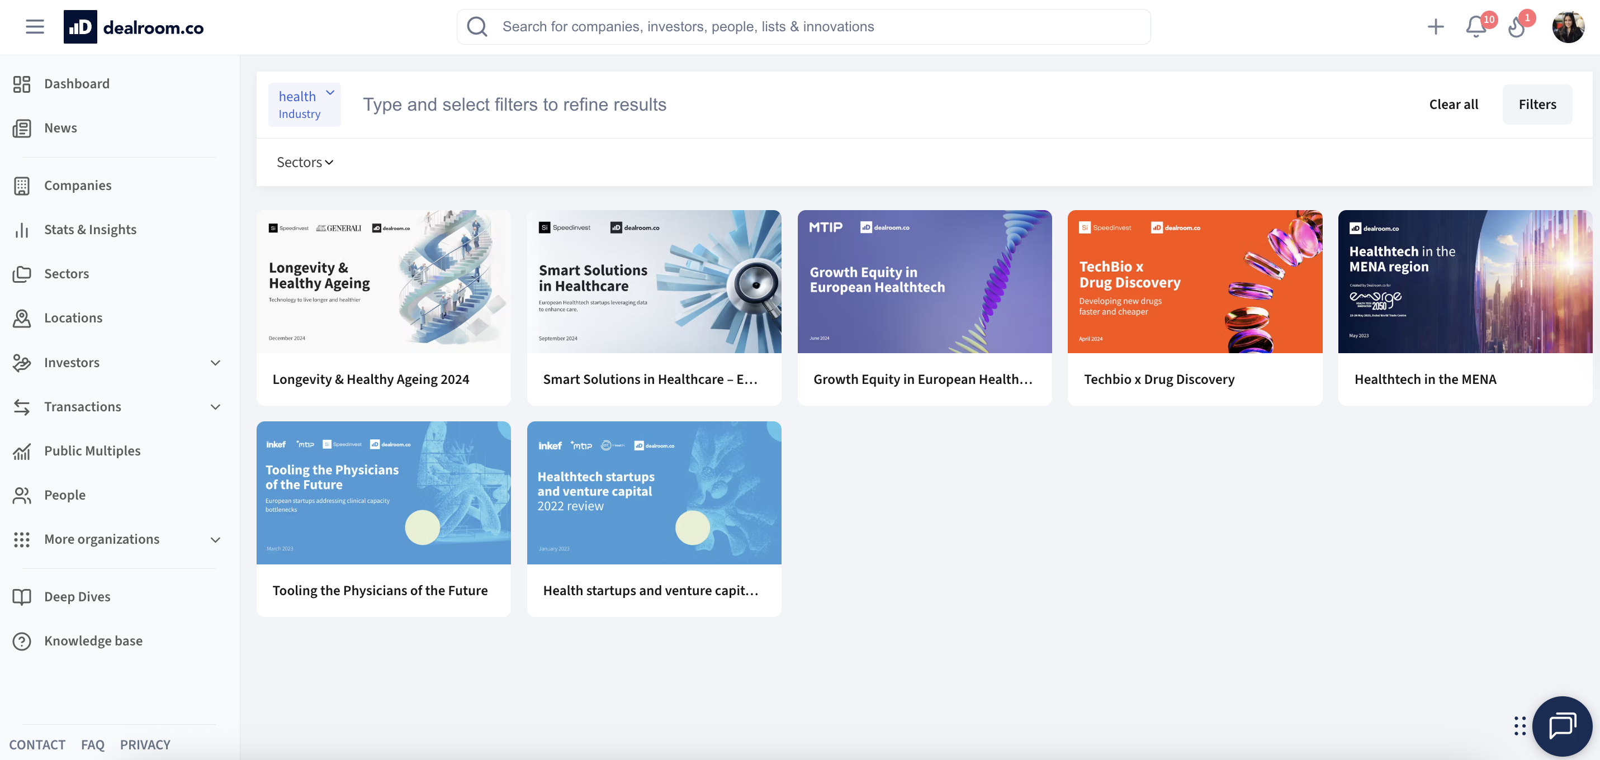Image resolution: width=1600 pixels, height=760 pixels.
Task: Click the Clear all button
Action: coord(1454,104)
